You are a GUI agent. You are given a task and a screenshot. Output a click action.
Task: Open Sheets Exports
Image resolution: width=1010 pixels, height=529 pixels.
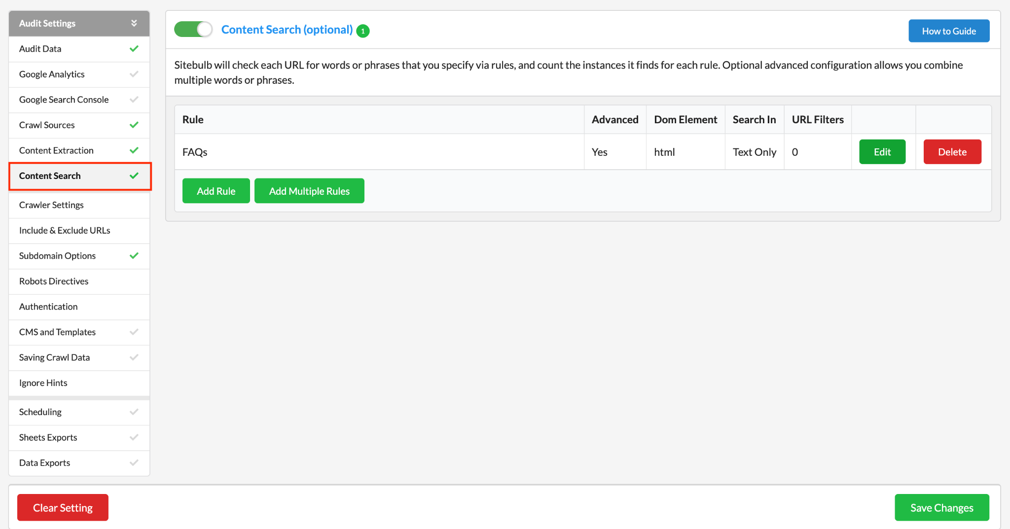tap(79, 438)
